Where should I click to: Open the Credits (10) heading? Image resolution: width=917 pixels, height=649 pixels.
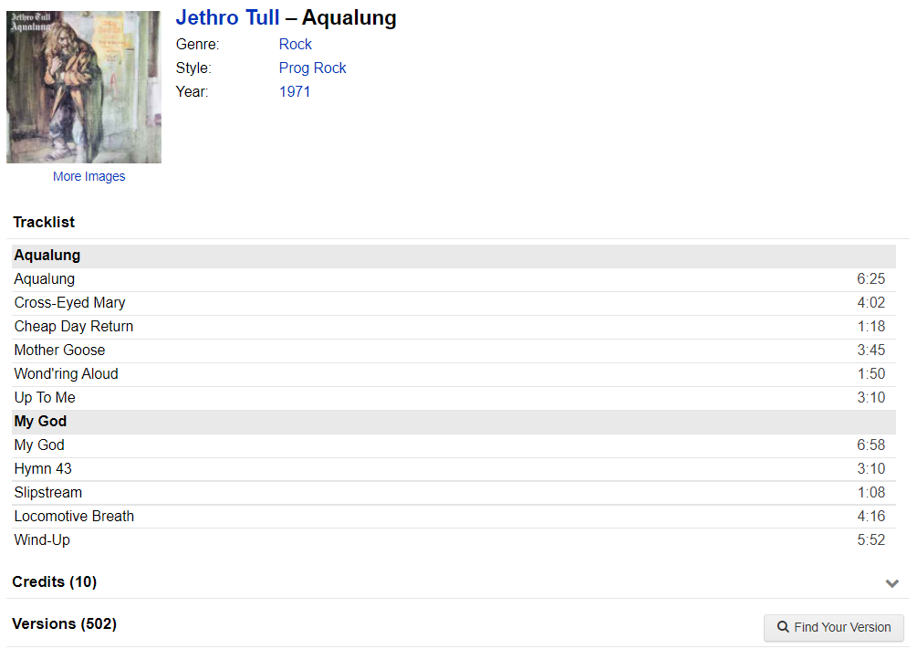[55, 581]
